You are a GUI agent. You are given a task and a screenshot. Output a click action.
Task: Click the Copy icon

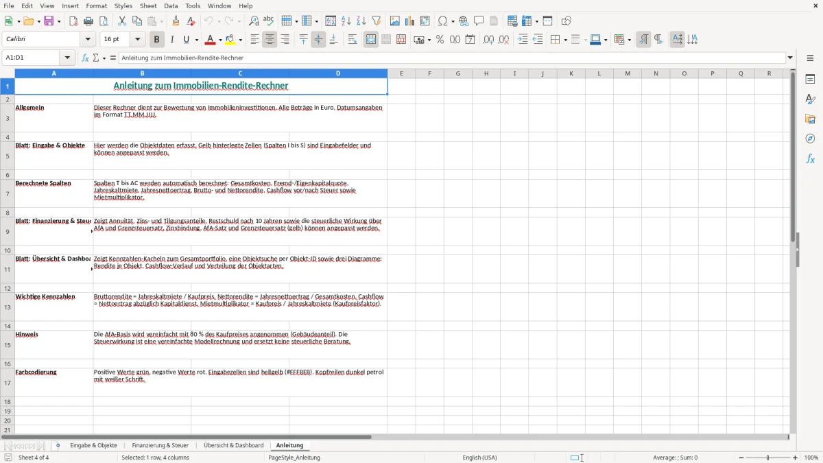click(x=136, y=21)
